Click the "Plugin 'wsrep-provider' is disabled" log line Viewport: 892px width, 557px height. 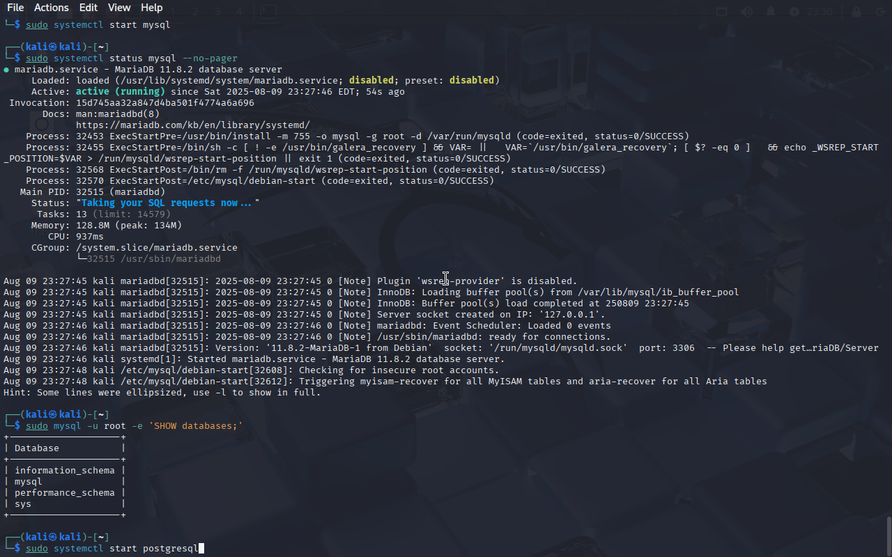[x=291, y=281]
